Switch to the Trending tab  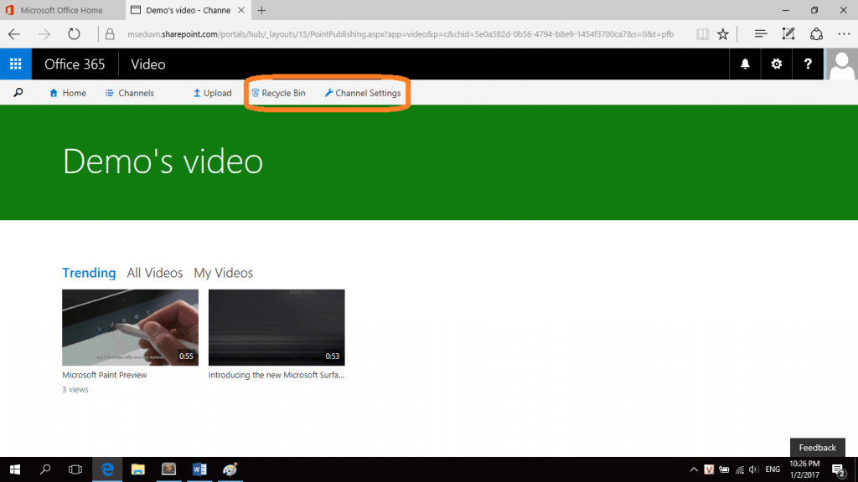pos(89,273)
